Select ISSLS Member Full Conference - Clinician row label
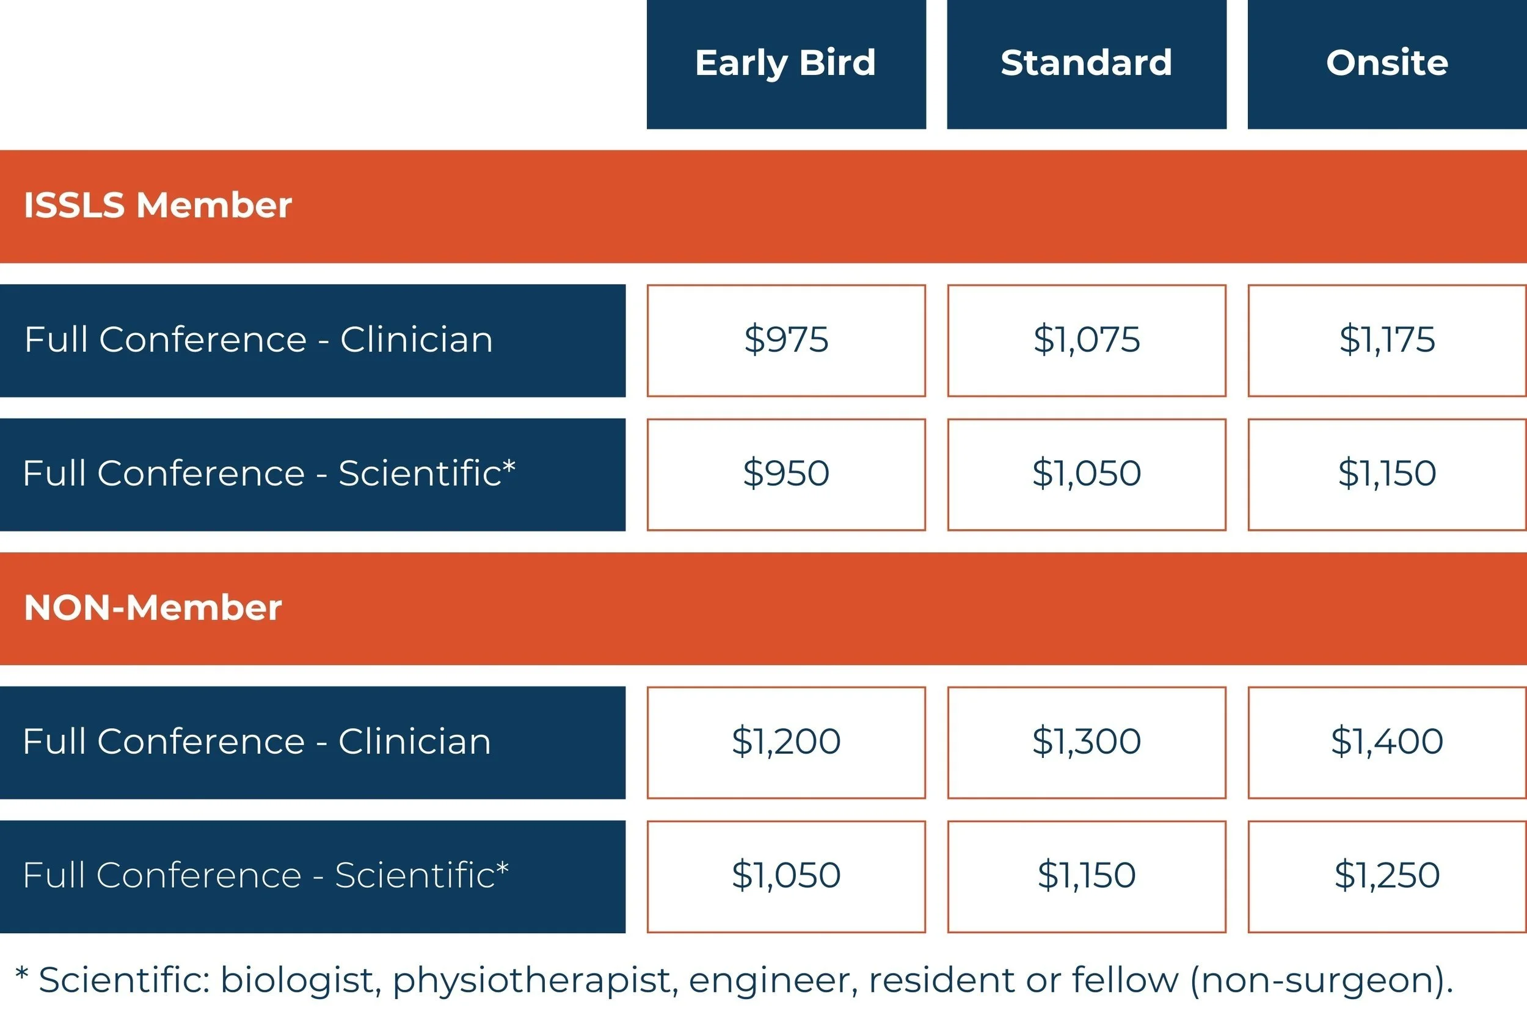The height and width of the screenshot is (1021, 1527). [312, 340]
